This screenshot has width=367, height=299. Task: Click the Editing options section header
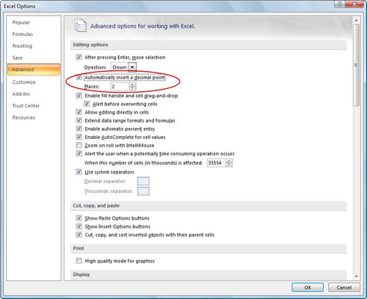point(209,45)
